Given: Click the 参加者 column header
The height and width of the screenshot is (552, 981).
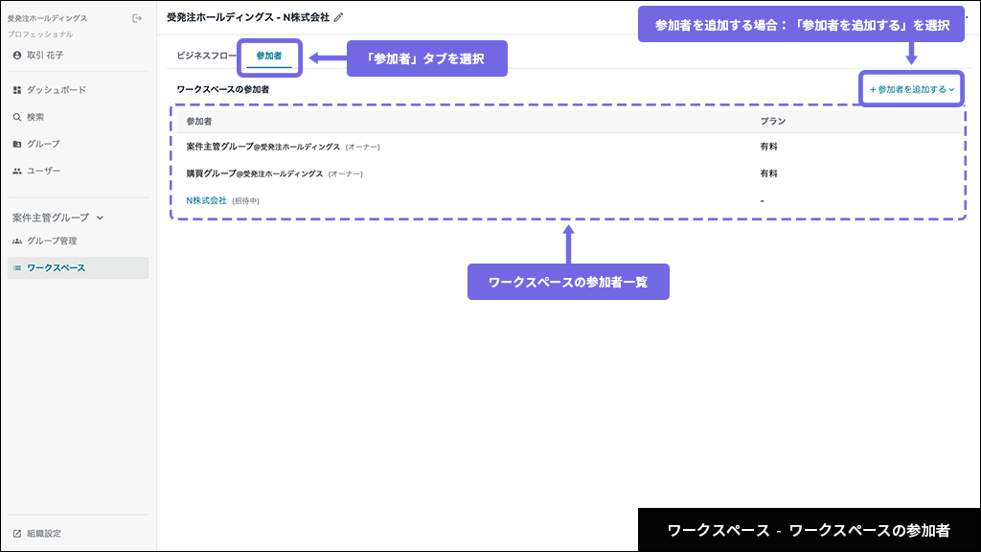Looking at the screenshot, I should [x=199, y=122].
